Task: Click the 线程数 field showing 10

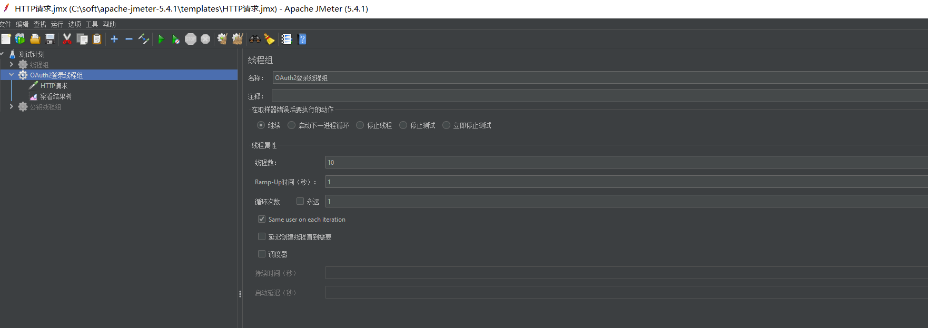Action: [627, 162]
